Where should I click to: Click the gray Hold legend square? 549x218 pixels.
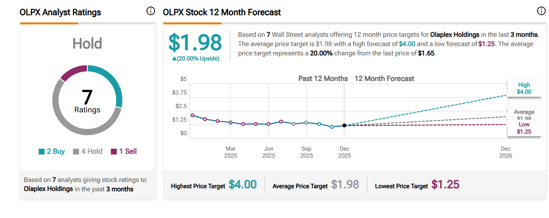(x=76, y=152)
